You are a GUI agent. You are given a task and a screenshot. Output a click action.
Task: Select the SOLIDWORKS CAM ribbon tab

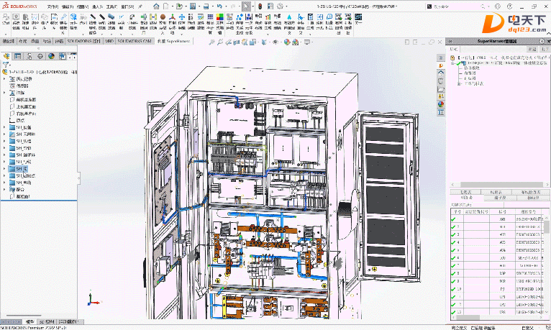(135, 41)
